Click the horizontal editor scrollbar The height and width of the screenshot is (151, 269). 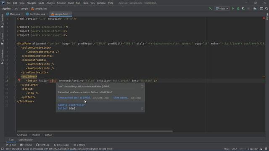(x=95, y=131)
